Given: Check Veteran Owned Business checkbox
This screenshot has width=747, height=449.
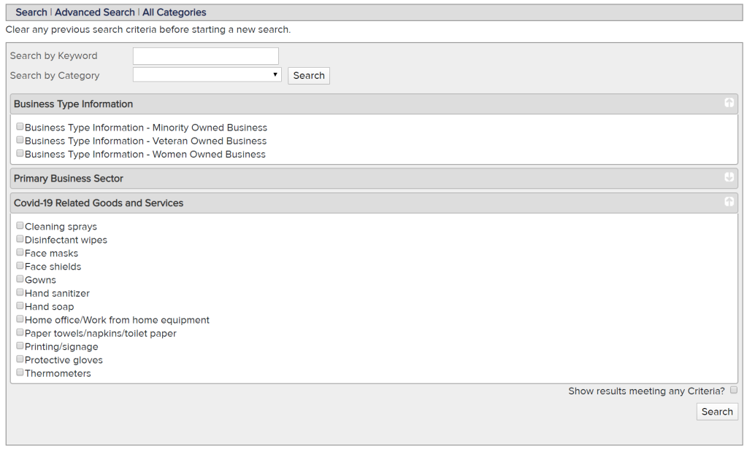Looking at the screenshot, I should tap(20, 140).
